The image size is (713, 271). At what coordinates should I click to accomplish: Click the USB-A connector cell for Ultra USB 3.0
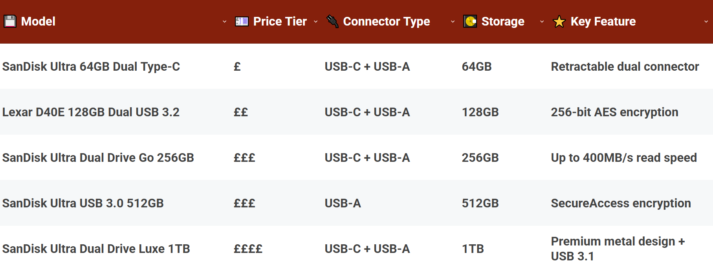[x=343, y=203]
